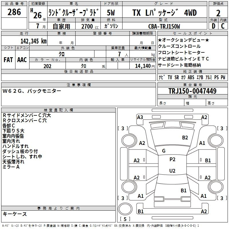Click the PS equipment entry

[216, 77]
